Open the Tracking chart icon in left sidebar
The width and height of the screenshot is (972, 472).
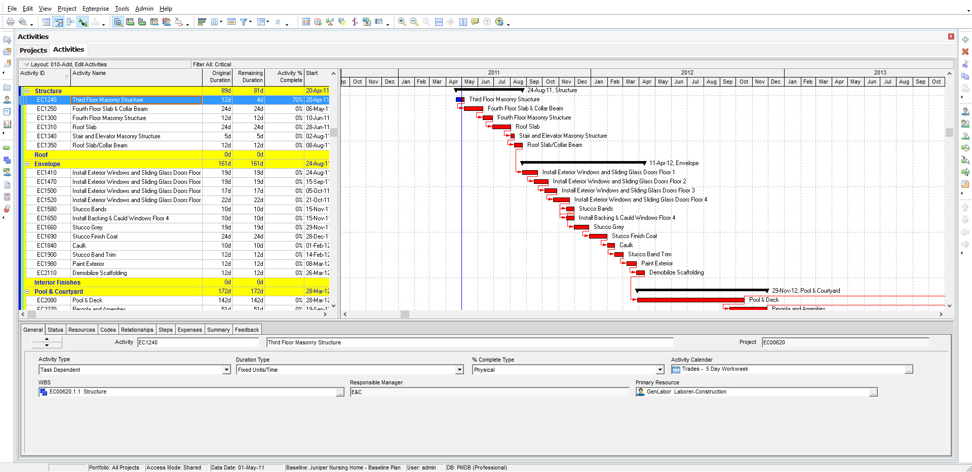7,124
